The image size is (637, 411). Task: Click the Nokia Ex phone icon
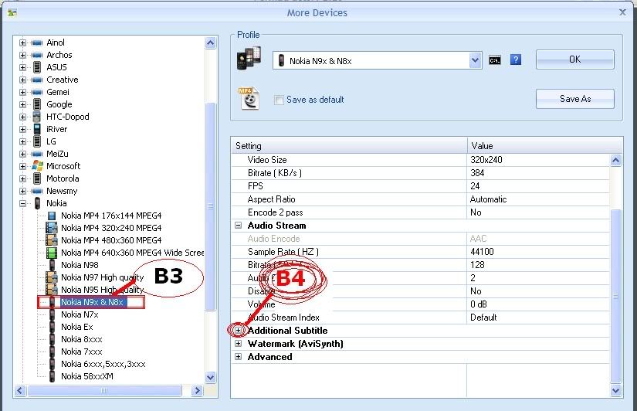click(52, 327)
